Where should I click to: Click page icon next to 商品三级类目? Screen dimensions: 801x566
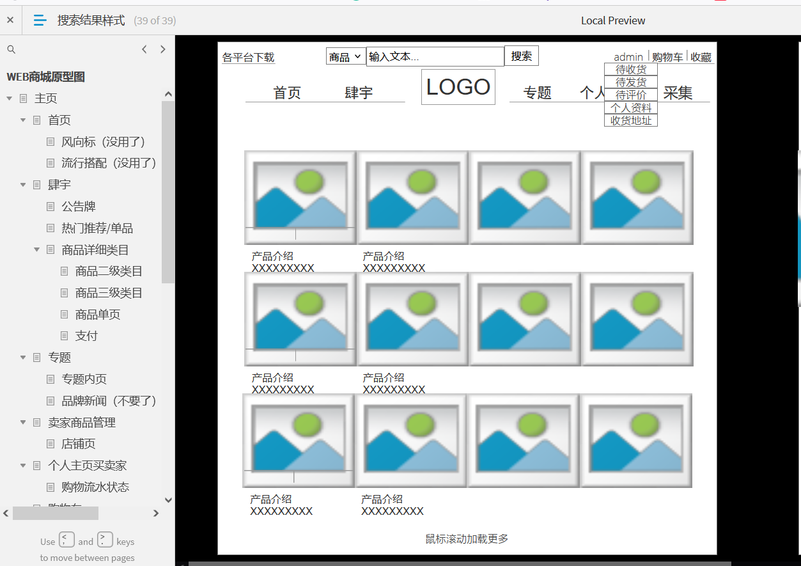[x=64, y=293]
